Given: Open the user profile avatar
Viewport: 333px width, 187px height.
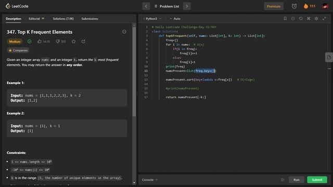Looking at the screenshot, I should [325, 6].
